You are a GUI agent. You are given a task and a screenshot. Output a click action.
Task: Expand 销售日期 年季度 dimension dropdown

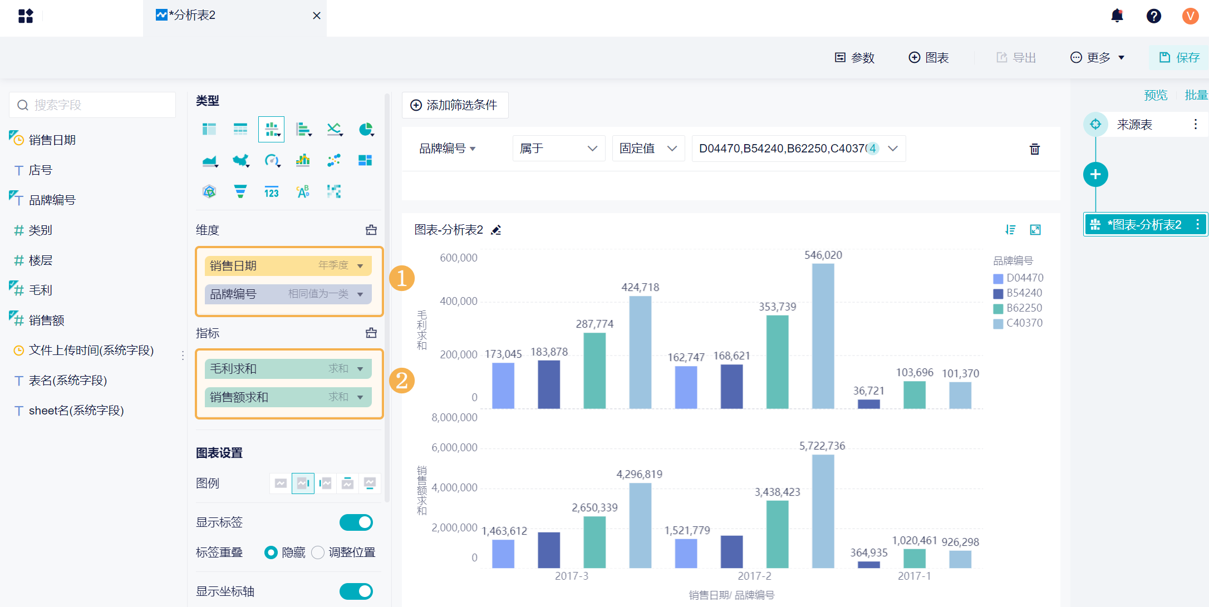pyautogui.click(x=360, y=266)
